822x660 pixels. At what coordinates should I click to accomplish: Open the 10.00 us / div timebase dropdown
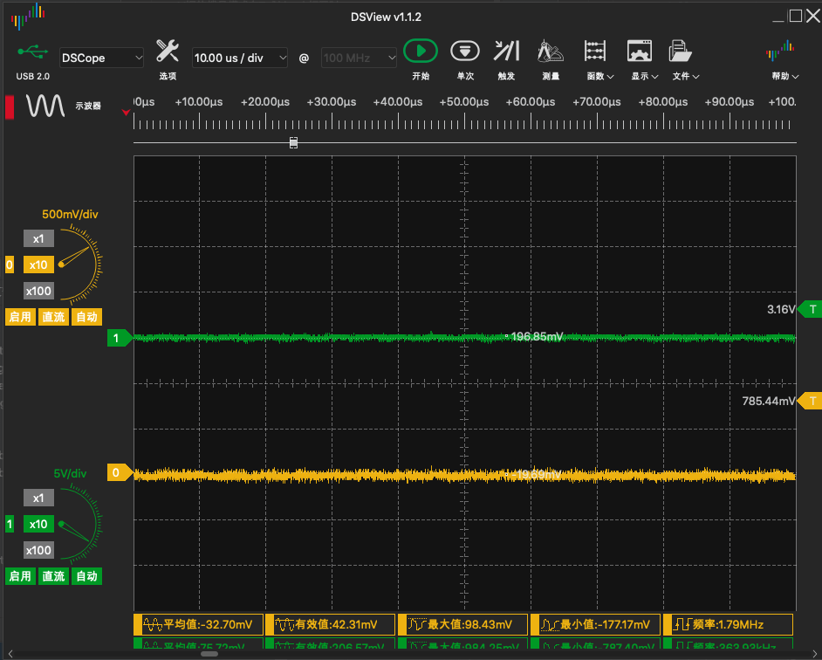(240, 58)
